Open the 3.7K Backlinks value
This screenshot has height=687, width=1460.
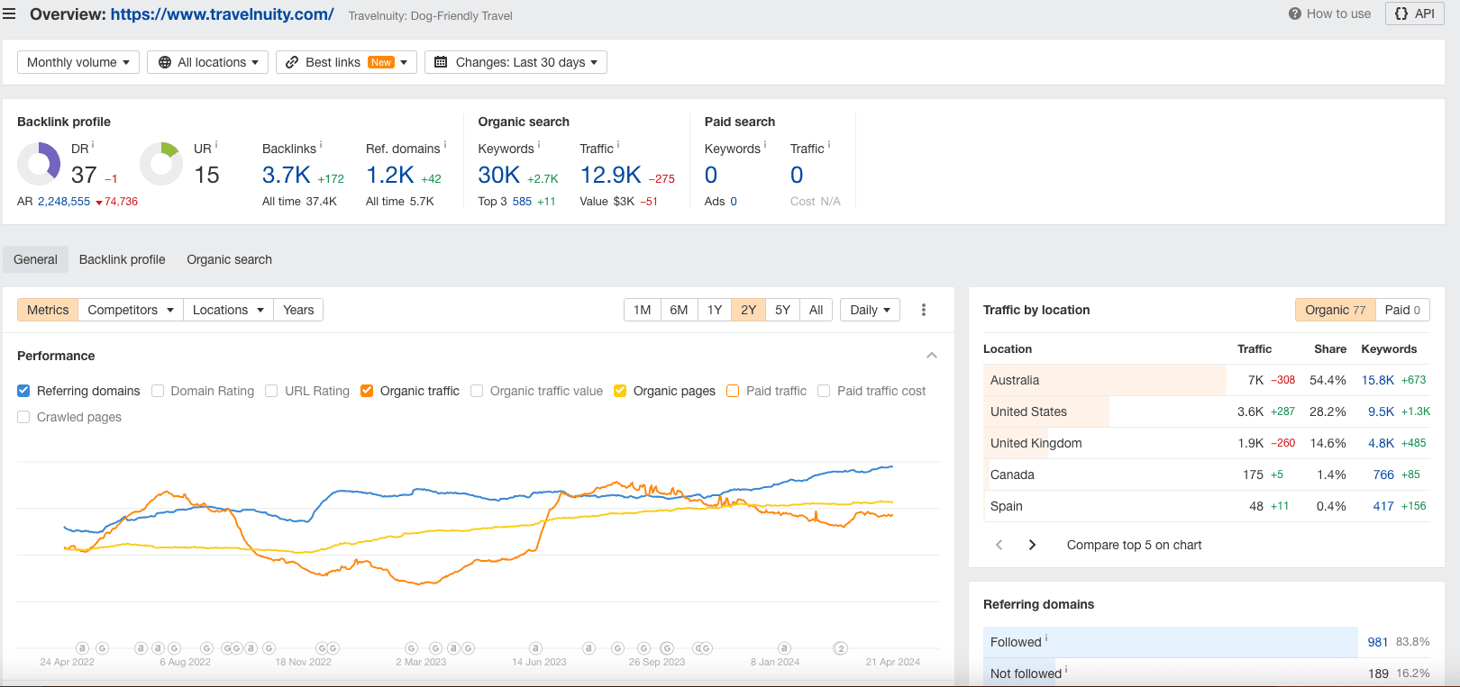[287, 175]
